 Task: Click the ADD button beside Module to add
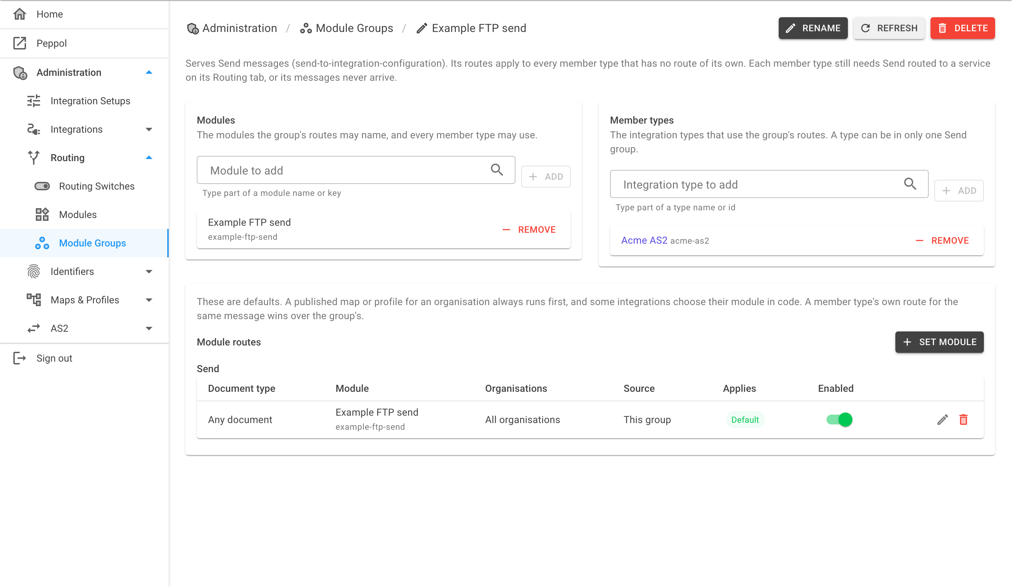(545, 176)
